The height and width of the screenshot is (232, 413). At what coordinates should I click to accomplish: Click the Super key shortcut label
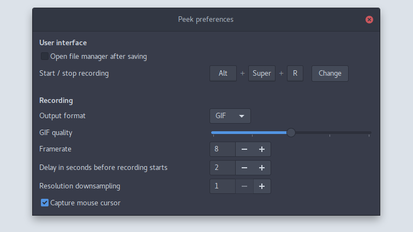coord(262,74)
